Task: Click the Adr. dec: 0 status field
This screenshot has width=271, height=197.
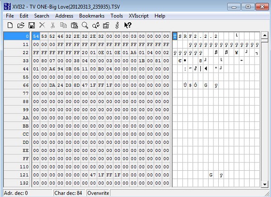Action: click(x=28, y=193)
